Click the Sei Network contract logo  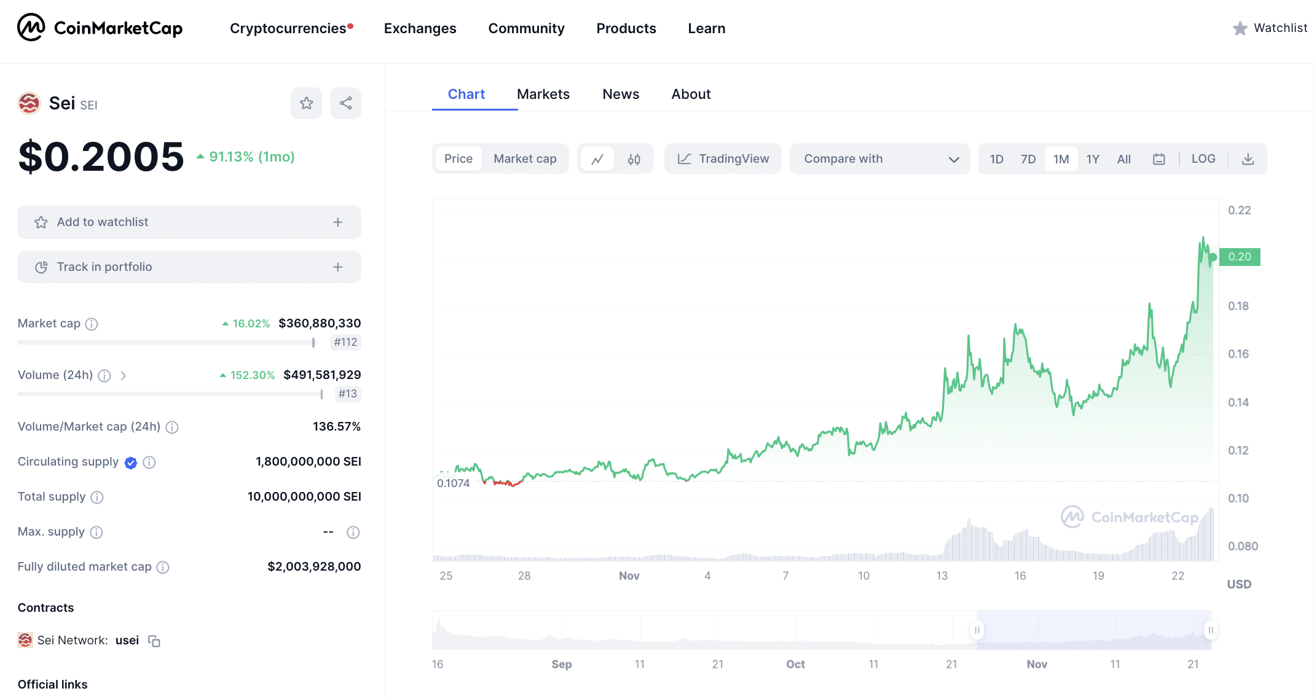click(x=25, y=640)
